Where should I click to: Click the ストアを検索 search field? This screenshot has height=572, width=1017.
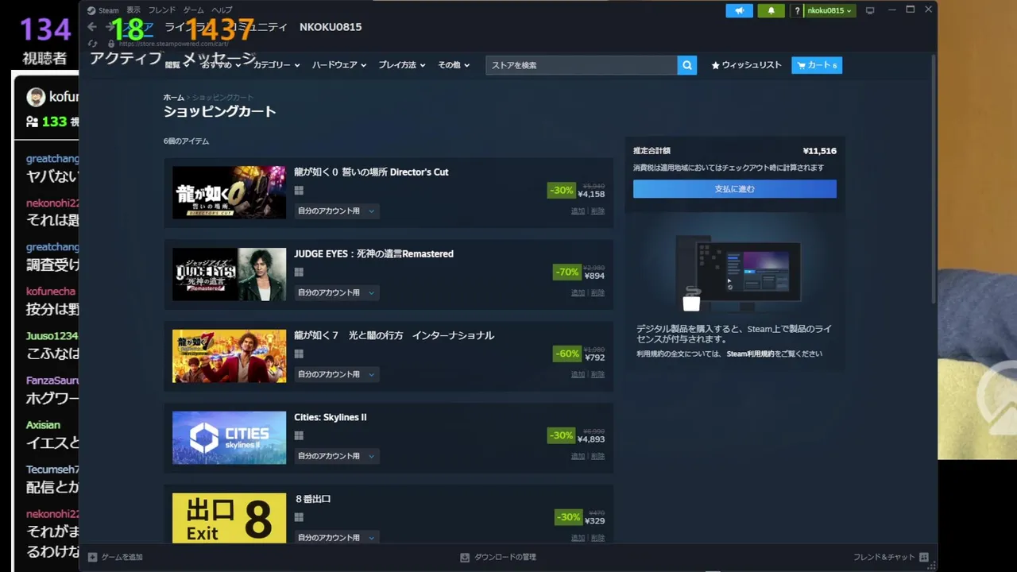point(582,65)
